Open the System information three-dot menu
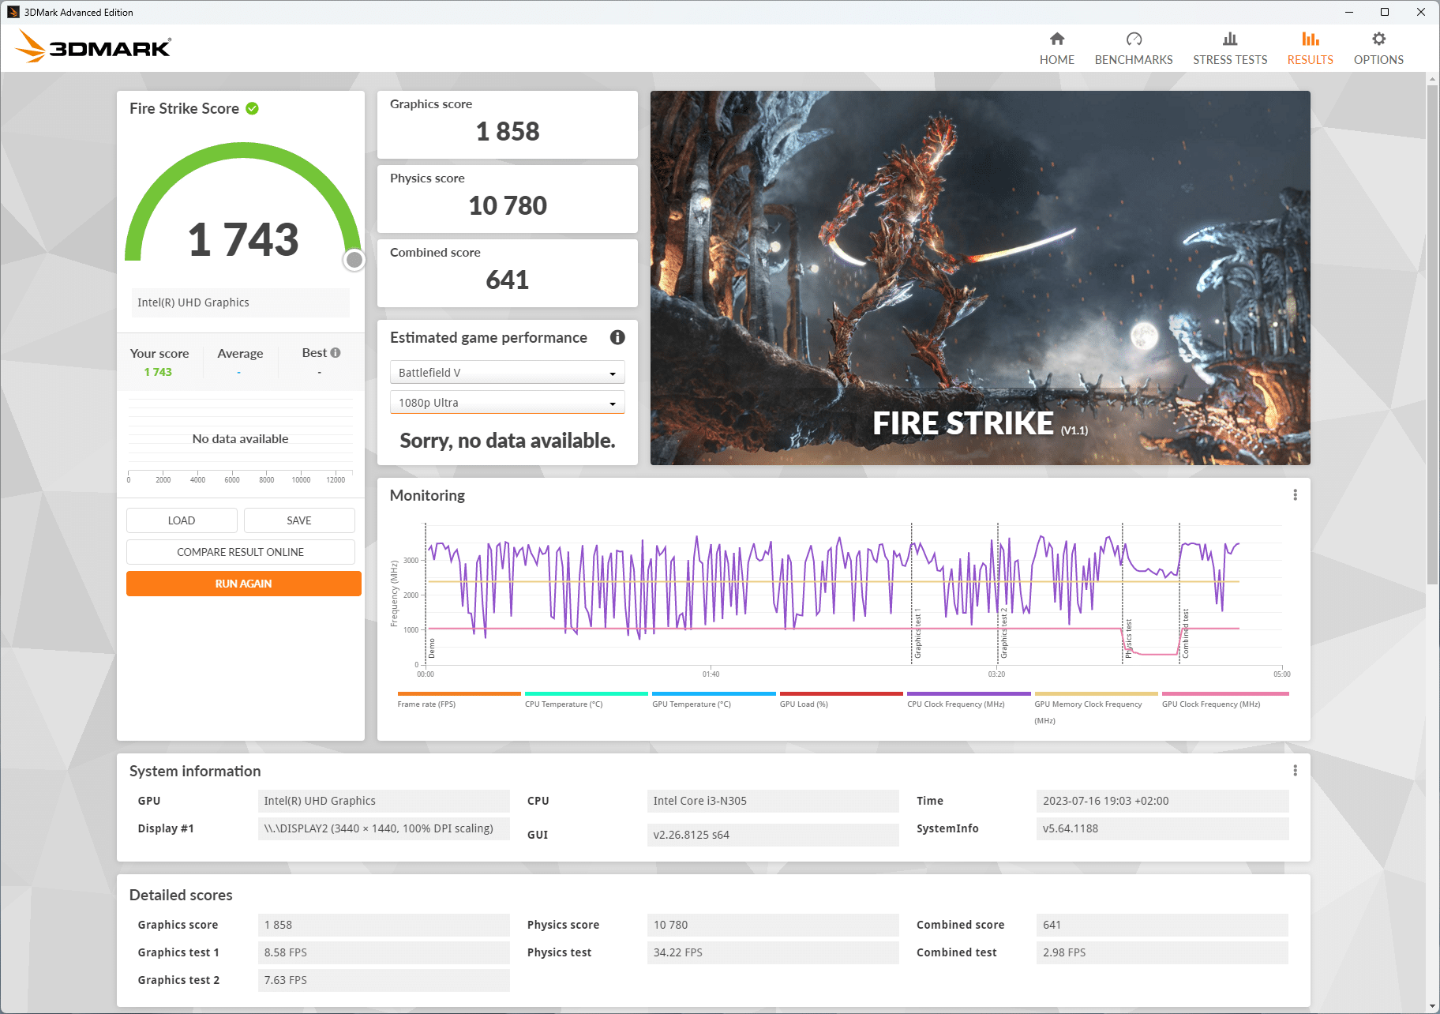This screenshot has width=1440, height=1014. (x=1295, y=771)
